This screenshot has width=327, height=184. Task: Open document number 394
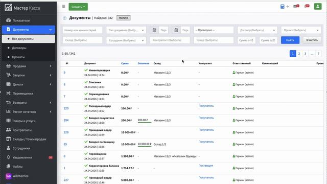66,120
